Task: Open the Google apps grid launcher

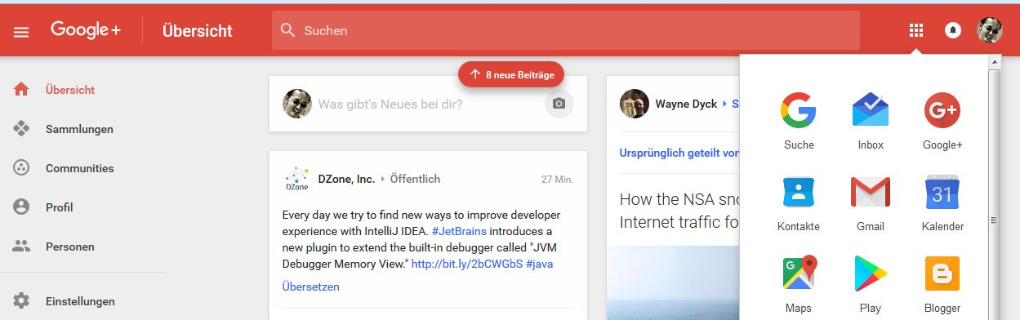Action: (916, 30)
